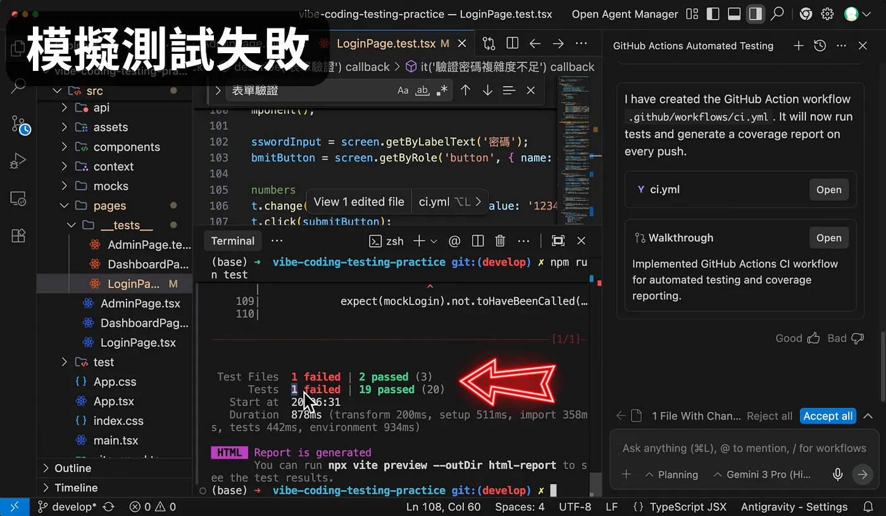Click the microphone voice input icon
The height and width of the screenshot is (516, 886).
838,474
